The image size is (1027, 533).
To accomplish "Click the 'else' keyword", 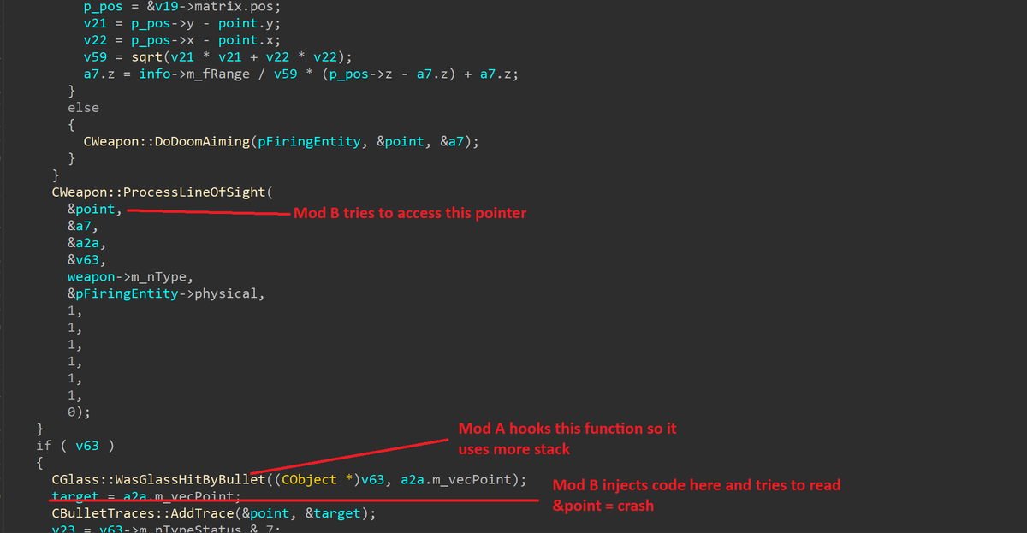I will (x=83, y=108).
